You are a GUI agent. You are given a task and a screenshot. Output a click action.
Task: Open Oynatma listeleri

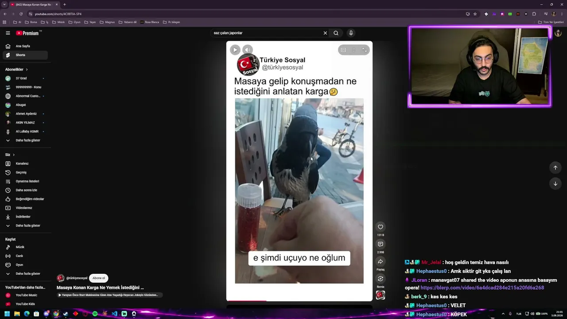tap(25, 181)
